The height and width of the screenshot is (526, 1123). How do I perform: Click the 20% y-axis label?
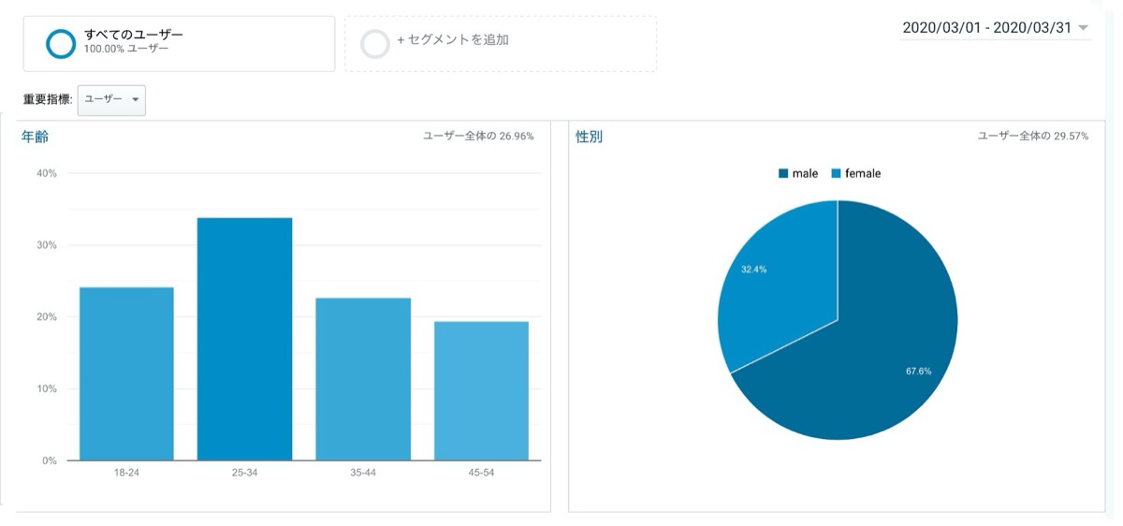47,316
